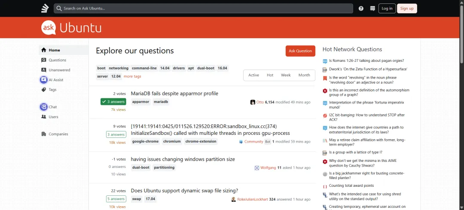Screen dimensions: 464x210
Task: Select the 'networking' tag
Action: tap(119, 68)
